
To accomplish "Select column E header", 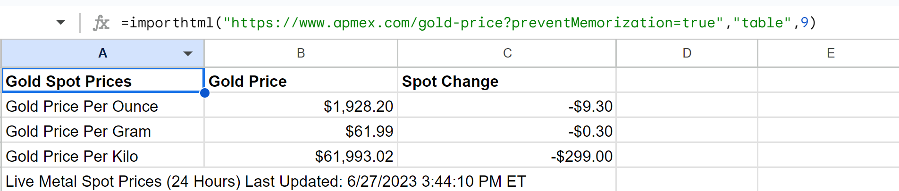I will (x=831, y=53).
